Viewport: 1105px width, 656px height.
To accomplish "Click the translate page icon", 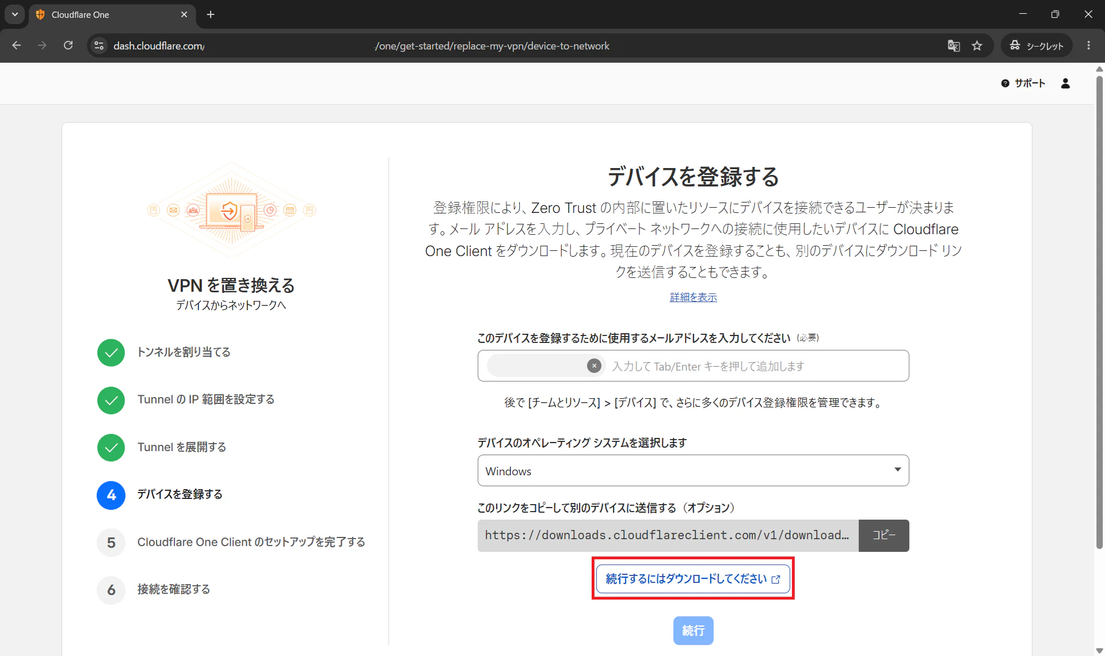I will (954, 45).
